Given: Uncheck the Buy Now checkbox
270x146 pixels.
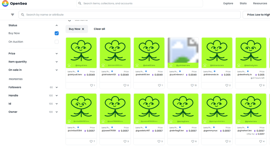Looking at the screenshot, I should click(x=56, y=33).
